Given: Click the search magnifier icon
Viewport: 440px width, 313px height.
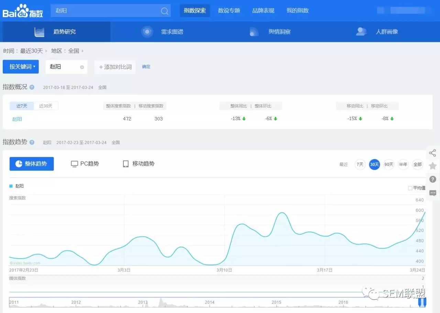Looking at the screenshot, I should 165,11.
